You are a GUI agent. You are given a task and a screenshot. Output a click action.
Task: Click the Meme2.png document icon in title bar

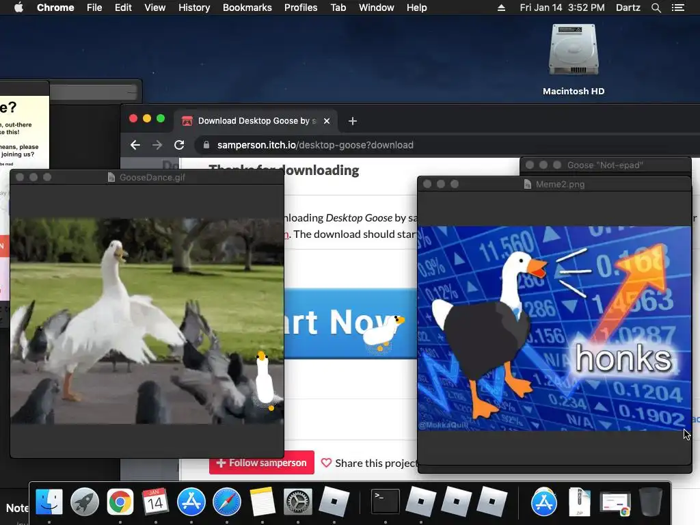527,184
